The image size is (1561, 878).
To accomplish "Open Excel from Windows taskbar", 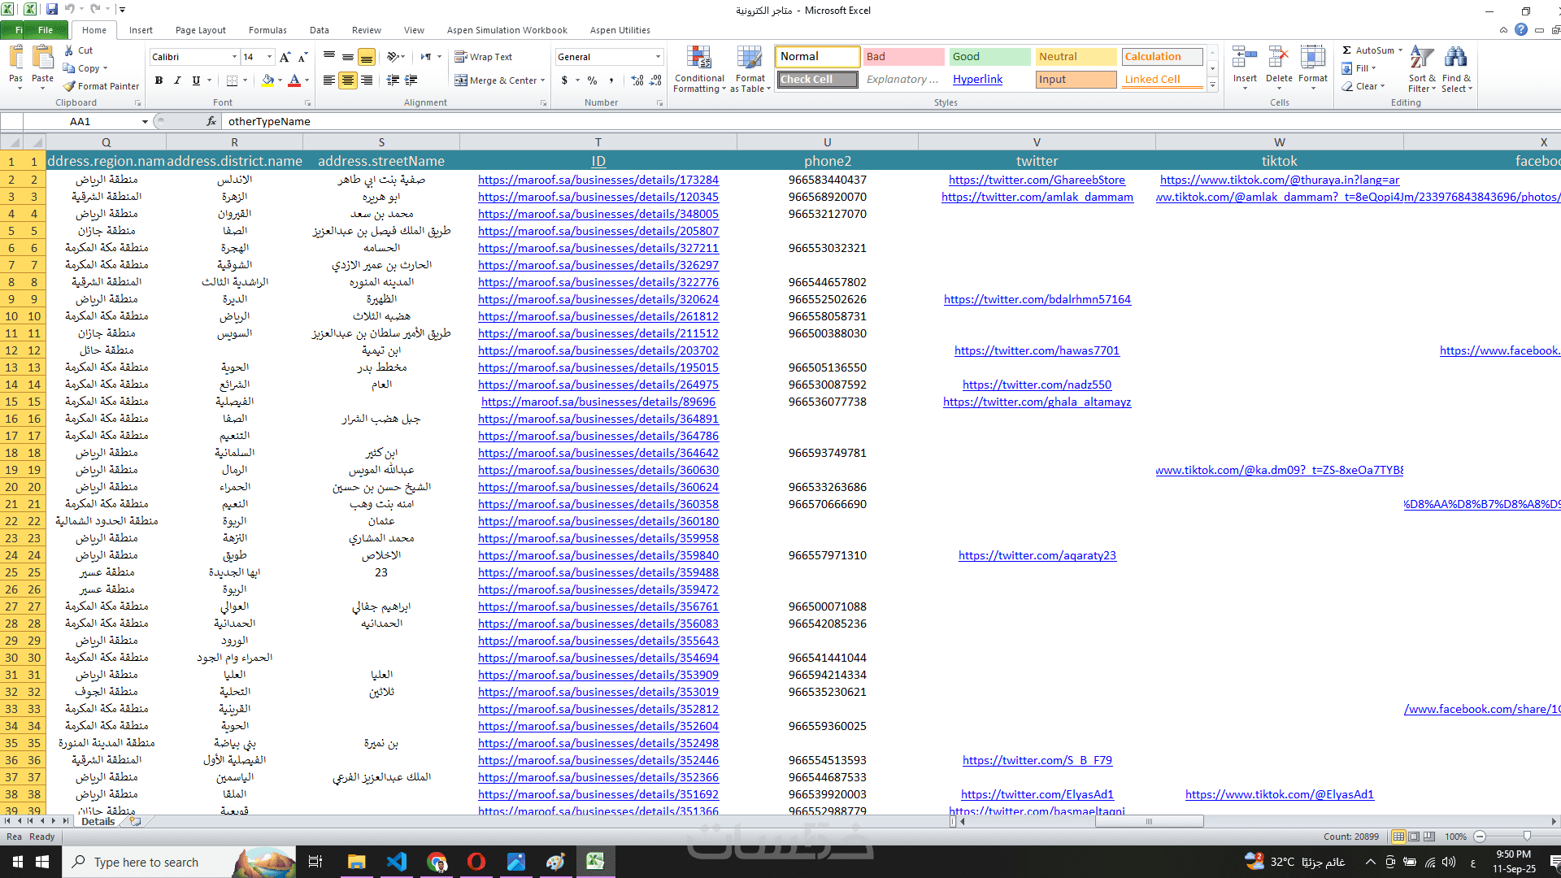I will (x=595, y=862).
